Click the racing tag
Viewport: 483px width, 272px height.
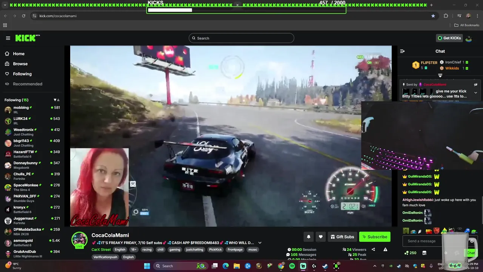147,250
